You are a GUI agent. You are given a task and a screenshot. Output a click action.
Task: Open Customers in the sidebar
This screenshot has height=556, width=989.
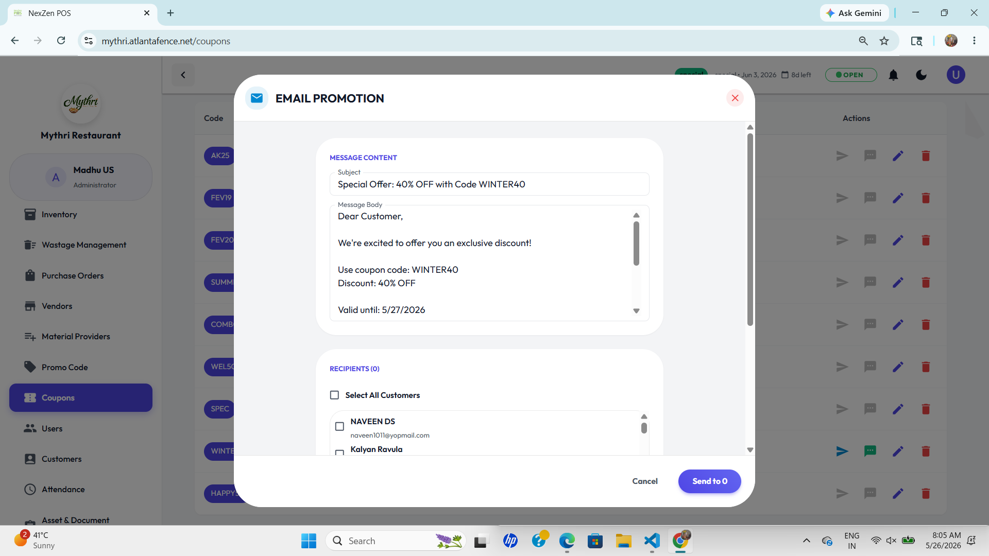click(x=61, y=459)
